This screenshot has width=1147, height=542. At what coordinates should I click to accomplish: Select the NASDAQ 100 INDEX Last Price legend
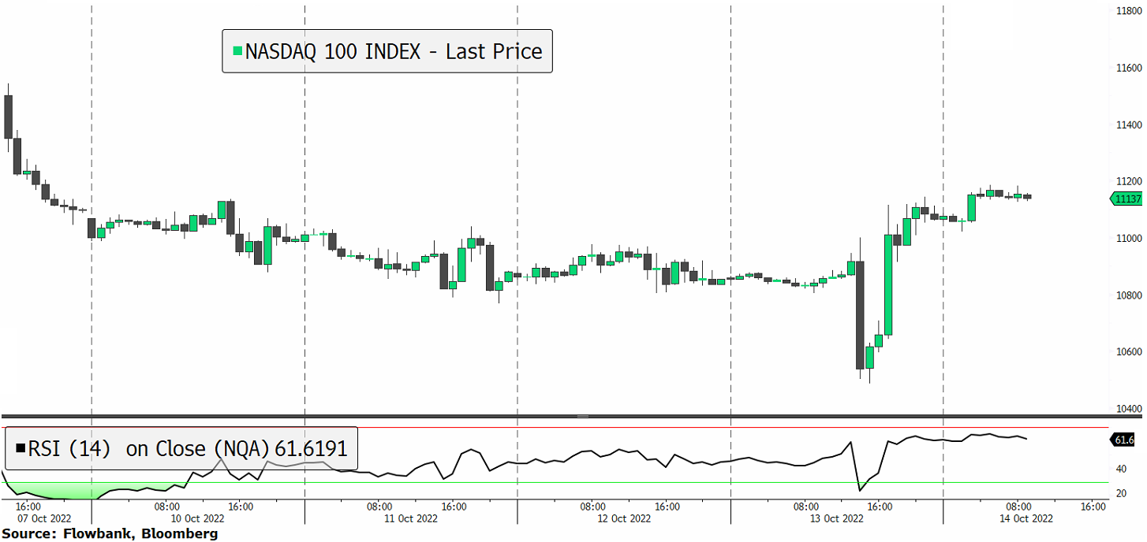[387, 52]
